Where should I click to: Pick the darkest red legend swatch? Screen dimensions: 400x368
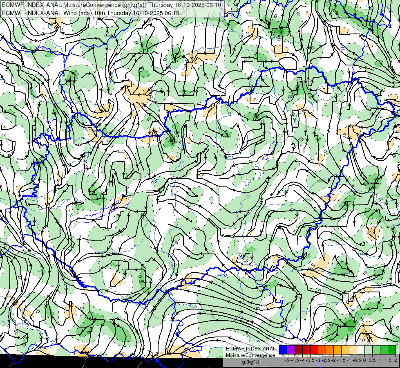coord(299,350)
